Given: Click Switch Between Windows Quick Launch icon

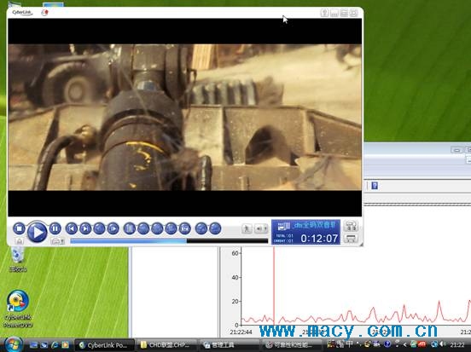Looking at the screenshot, I should pyautogui.click(x=44, y=345).
